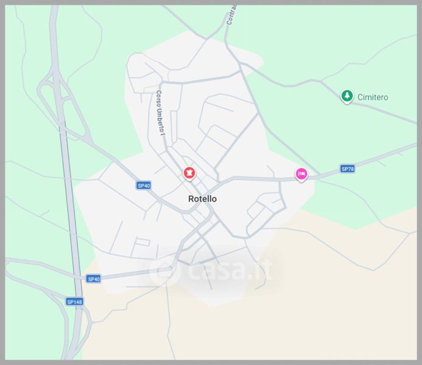Select the SP78 road shield
Viewport: 422px width, 365px height.
(x=348, y=169)
